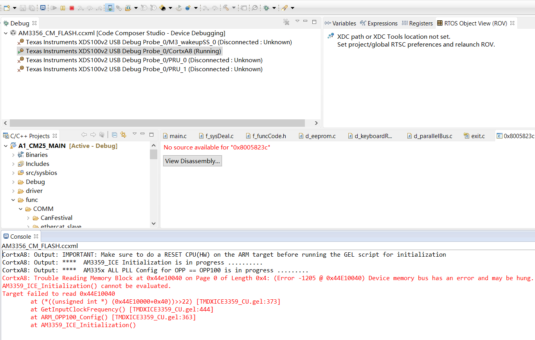The image size is (535, 340).
Task: Collapse the A1_CM25_MAIN project node
Action: click(6, 146)
